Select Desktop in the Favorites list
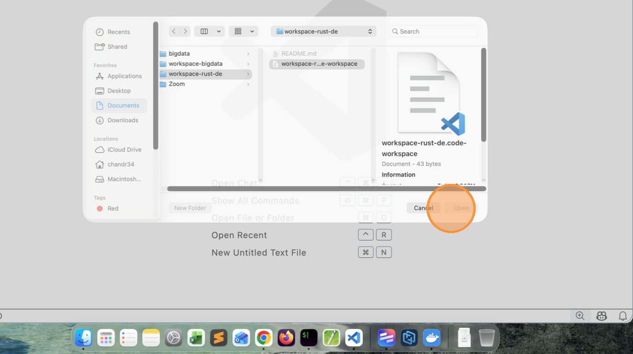Viewport: 633px width, 354px height. pos(119,91)
